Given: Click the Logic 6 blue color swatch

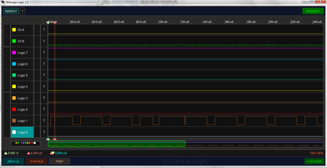Looking at the screenshot, I should (x=14, y=64).
